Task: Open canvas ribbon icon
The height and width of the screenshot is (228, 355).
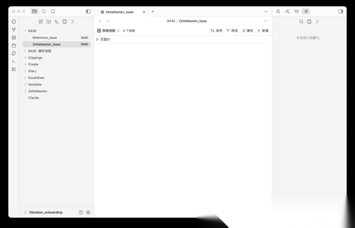Action: [x=14, y=37]
